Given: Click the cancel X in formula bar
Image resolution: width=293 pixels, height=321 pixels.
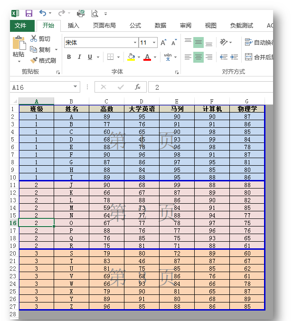Looking at the screenshot, I should pyautogui.click(x=104, y=87).
